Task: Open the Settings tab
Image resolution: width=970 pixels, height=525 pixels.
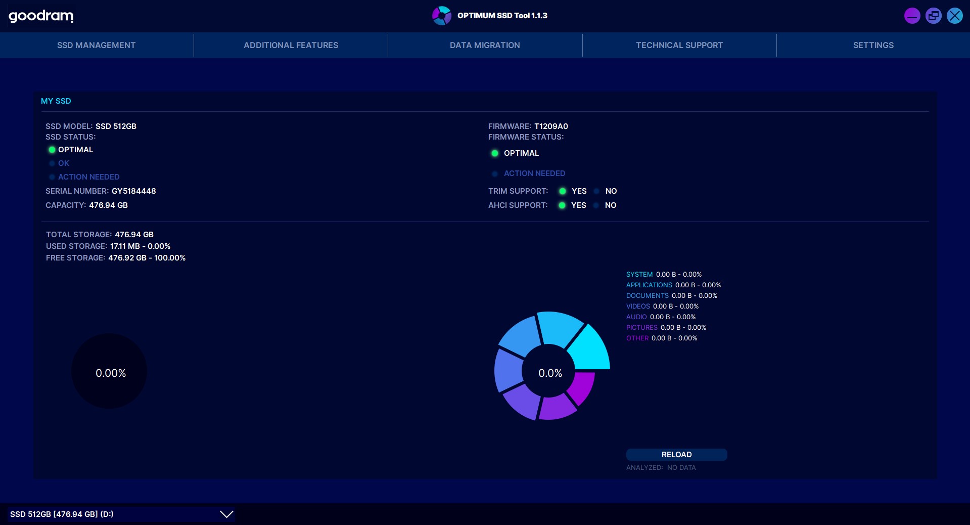Action: pyautogui.click(x=873, y=45)
